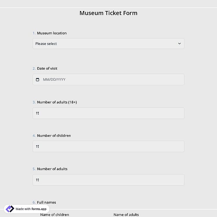Select the Please select placeholder text

pos(46,44)
